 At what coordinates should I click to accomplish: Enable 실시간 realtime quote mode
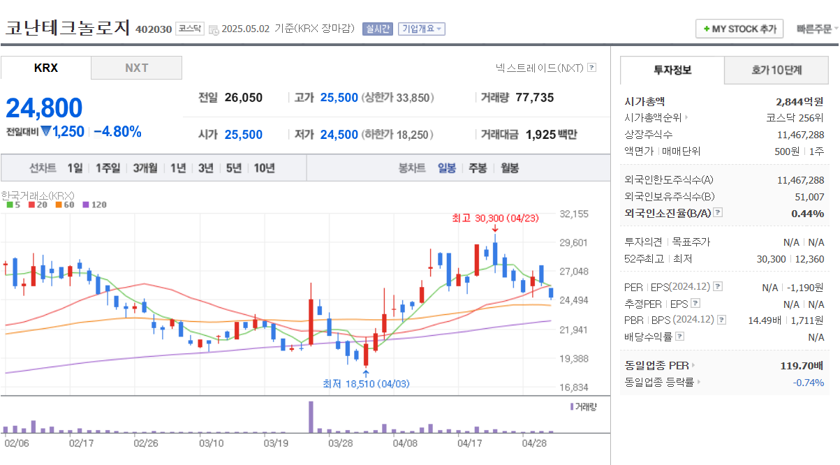point(377,29)
